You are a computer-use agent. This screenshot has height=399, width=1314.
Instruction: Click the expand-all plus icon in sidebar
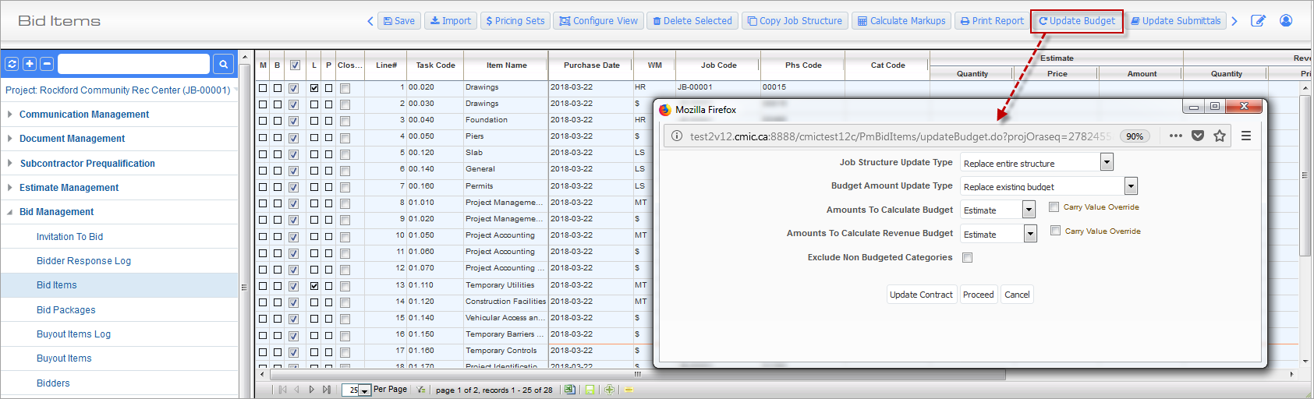(30, 64)
